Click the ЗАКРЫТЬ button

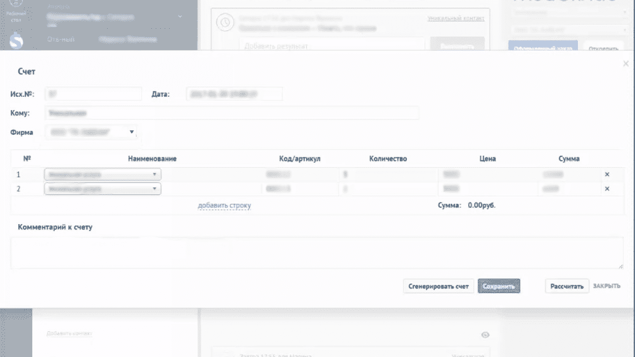[x=606, y=286]
